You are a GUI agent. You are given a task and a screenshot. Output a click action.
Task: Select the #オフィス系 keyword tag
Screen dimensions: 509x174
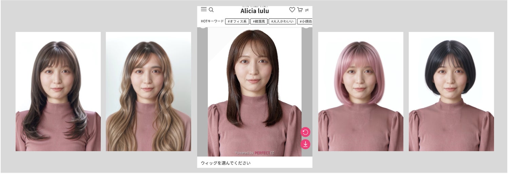(x=237, y=21)
